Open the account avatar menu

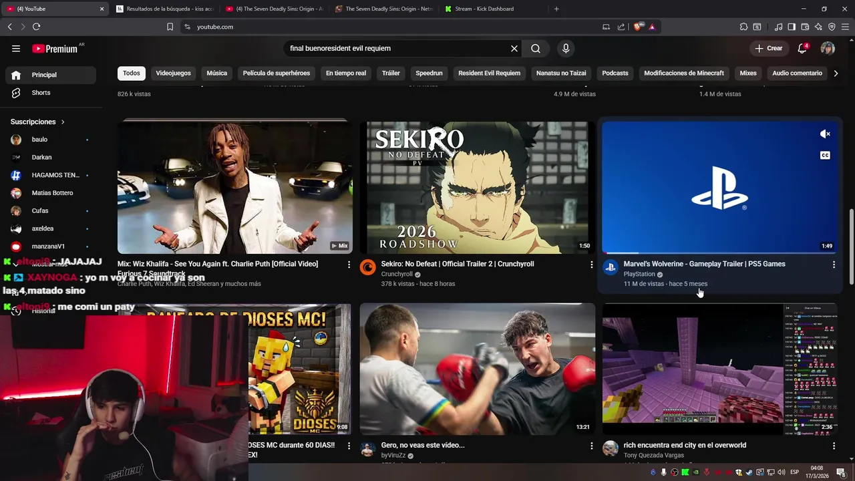(828, 48)
